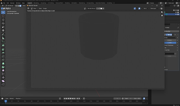Activate the Knife tool
This screenshot has height=106, width=180.
(x=3, y=60)
